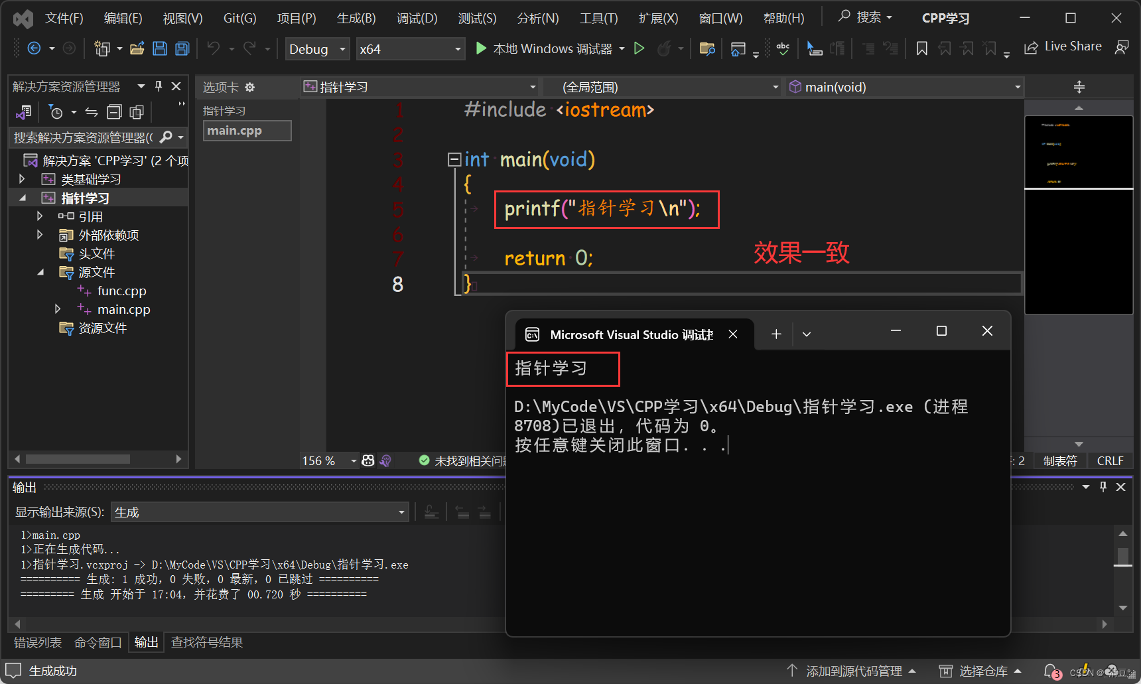Click the Live Share button
Screen dimensions: 1141x684
coord(1063,47)
